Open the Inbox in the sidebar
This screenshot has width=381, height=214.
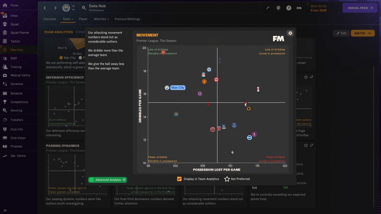(14, 16)
